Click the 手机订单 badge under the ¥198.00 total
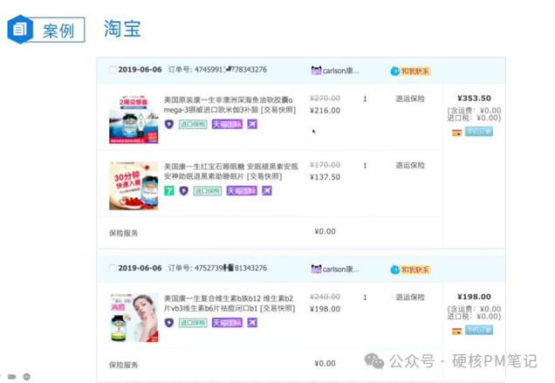 (x=479, y=331)
